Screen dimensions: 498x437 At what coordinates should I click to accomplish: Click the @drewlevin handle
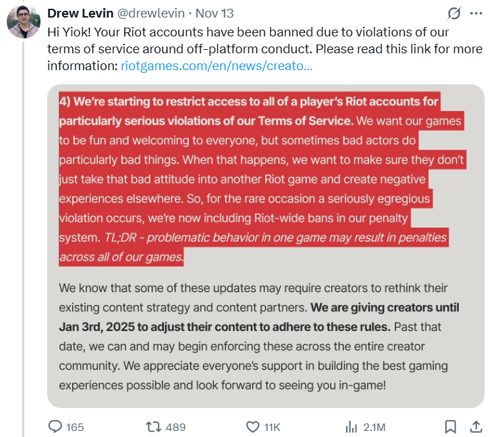pos(150,15)
